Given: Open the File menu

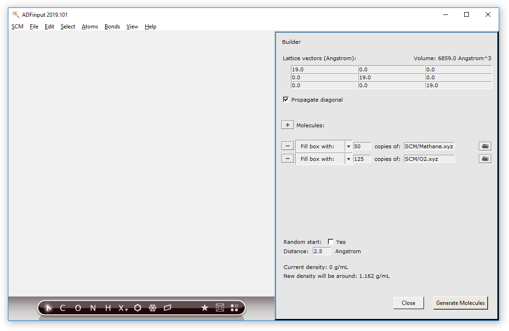Looking at the screenshot, I should [x=34, y=27].
